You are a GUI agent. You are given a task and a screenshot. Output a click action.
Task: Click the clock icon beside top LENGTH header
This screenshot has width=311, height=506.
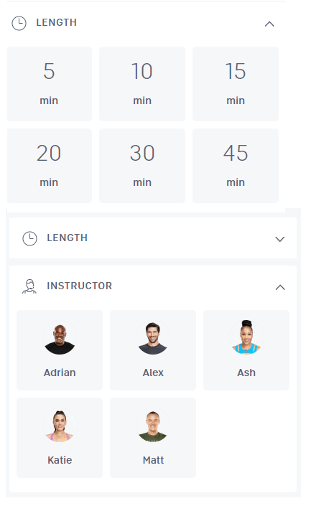(19, 23)
